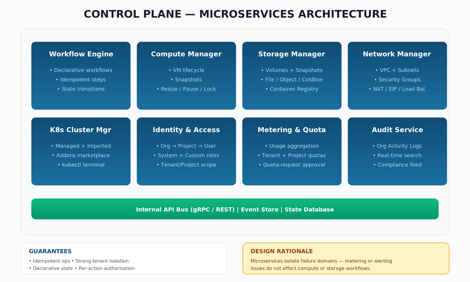
Task: Select the Network Manager heading
Action: 397,54
